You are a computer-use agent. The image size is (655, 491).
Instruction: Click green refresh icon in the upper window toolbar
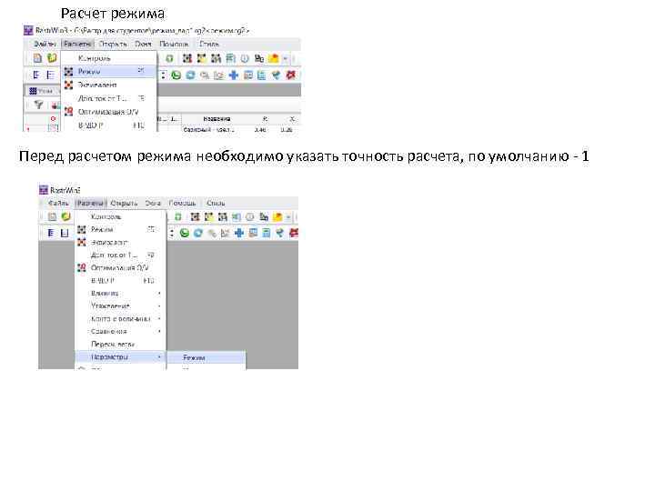coord(169,58)
